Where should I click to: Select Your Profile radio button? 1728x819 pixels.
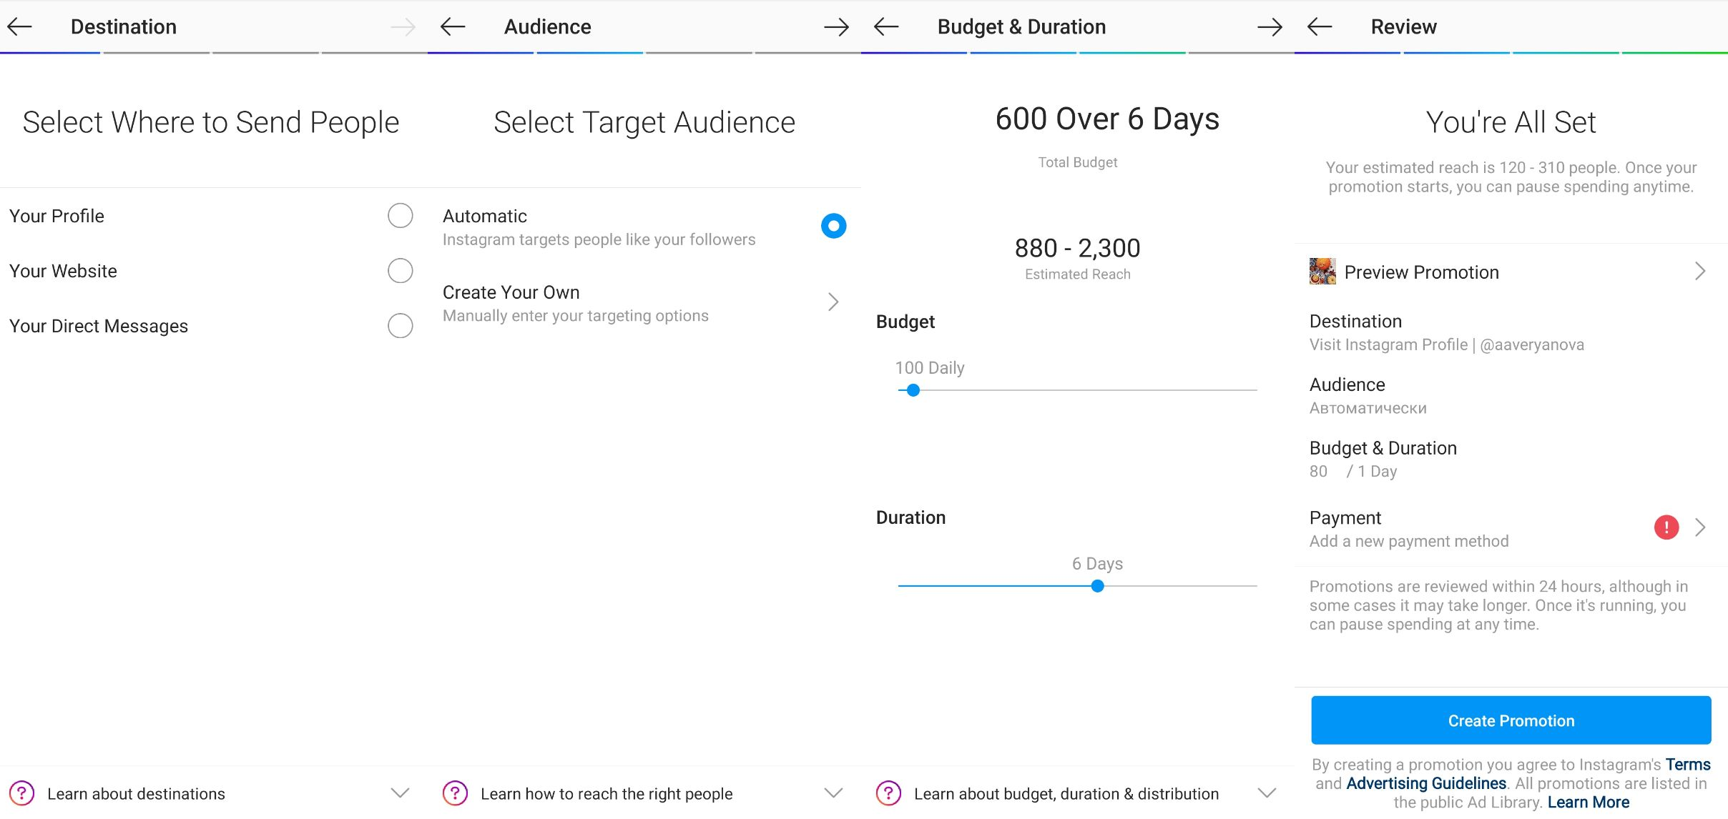coord(400,215)
